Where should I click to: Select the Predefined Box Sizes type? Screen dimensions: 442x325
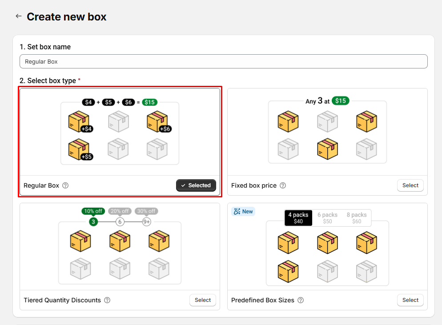click(410, 300)
